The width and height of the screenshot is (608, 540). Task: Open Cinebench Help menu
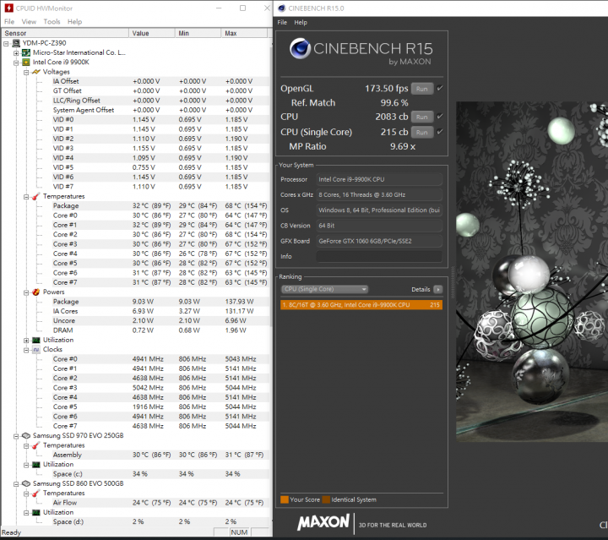[301, 23]
